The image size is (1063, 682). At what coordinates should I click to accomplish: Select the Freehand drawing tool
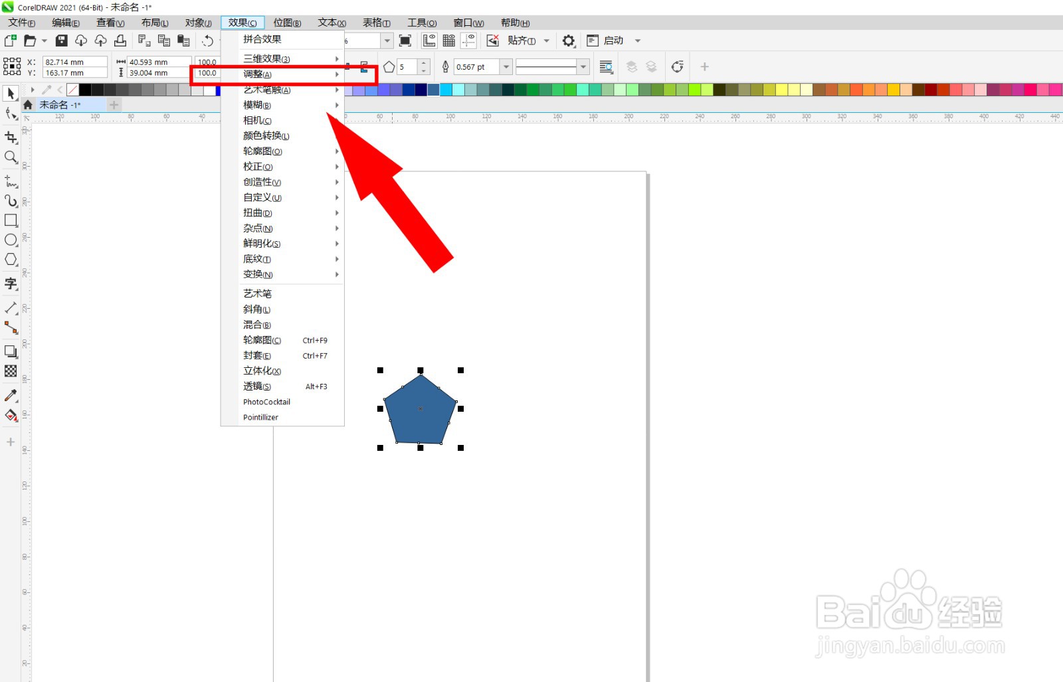[11, 181]
